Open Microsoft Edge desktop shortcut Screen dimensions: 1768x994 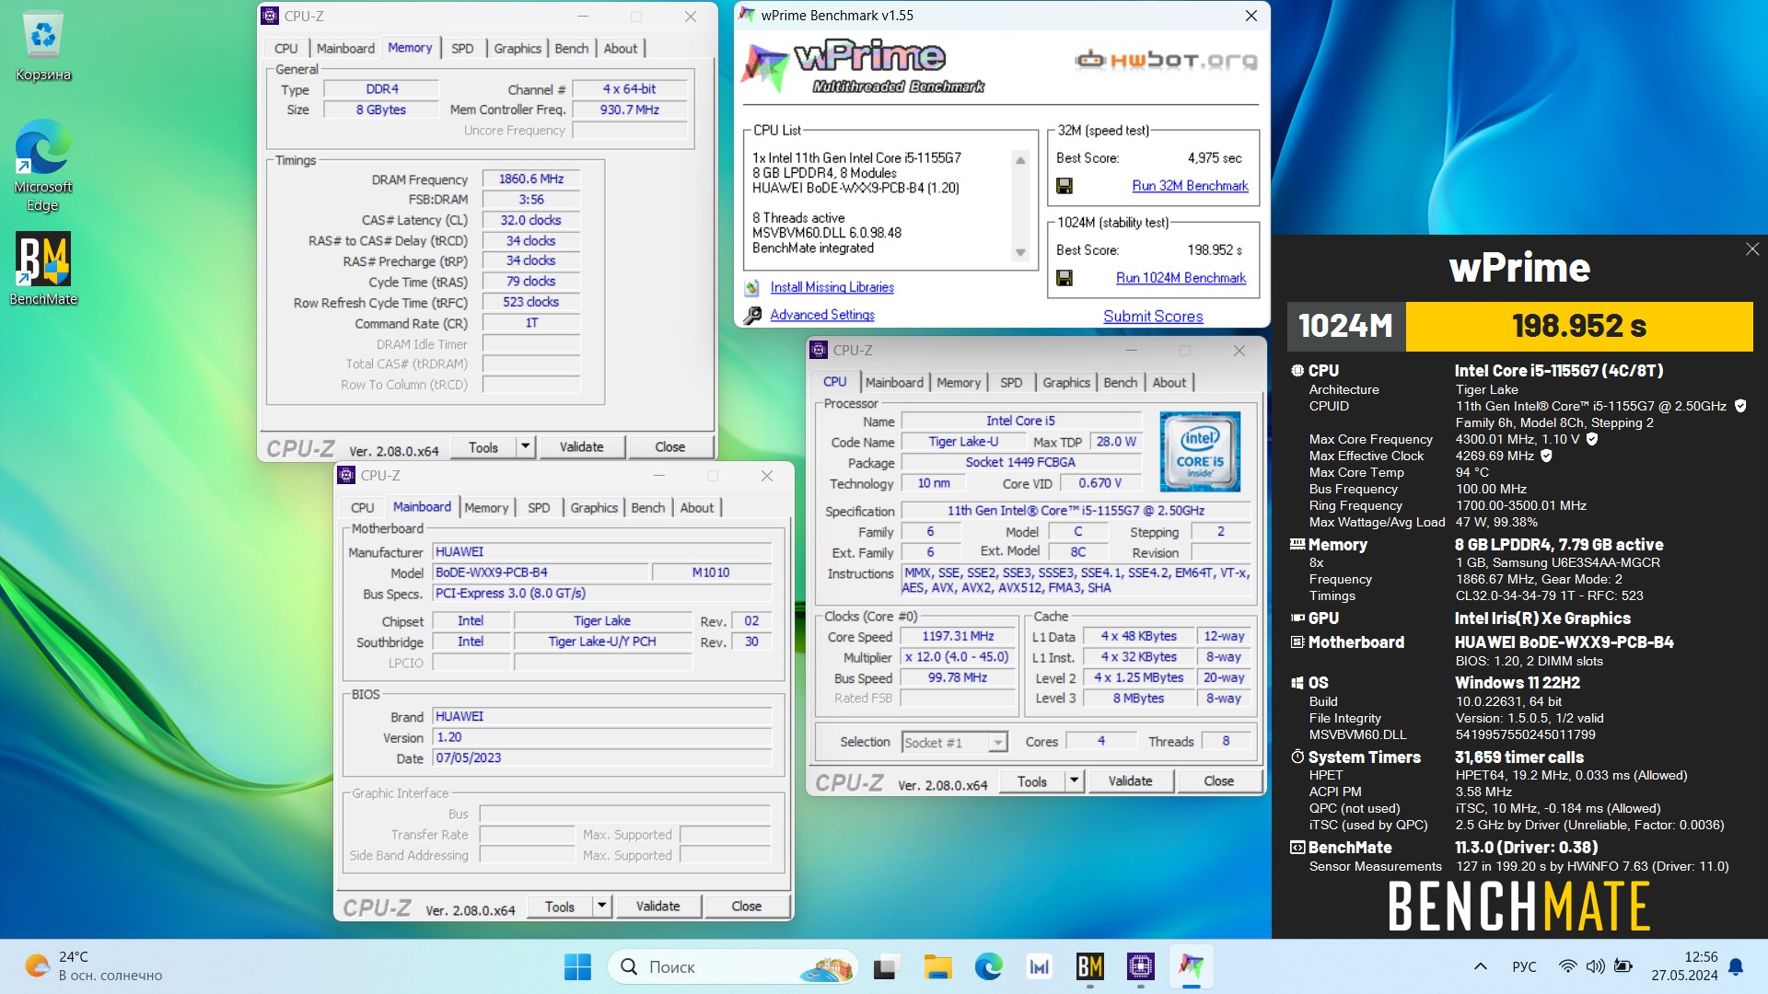point(42,166)
